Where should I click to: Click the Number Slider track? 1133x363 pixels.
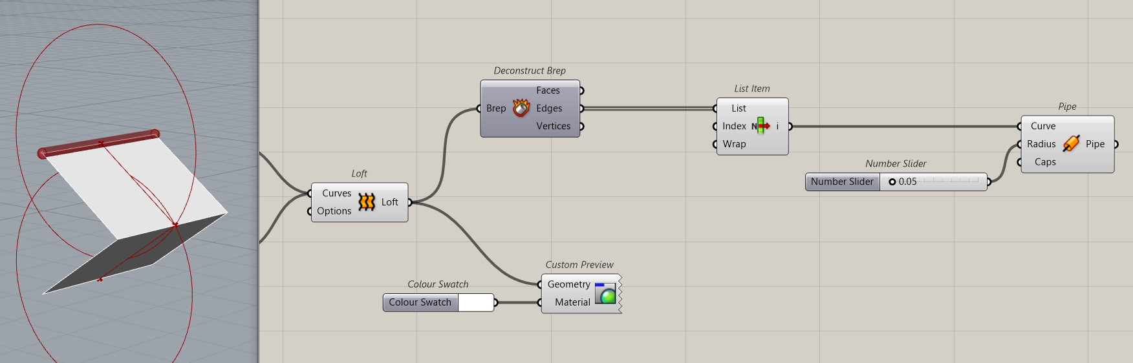coord(933,181)
